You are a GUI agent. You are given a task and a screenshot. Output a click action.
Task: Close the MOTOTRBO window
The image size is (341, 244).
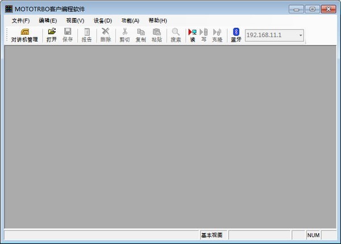point(328,9)
